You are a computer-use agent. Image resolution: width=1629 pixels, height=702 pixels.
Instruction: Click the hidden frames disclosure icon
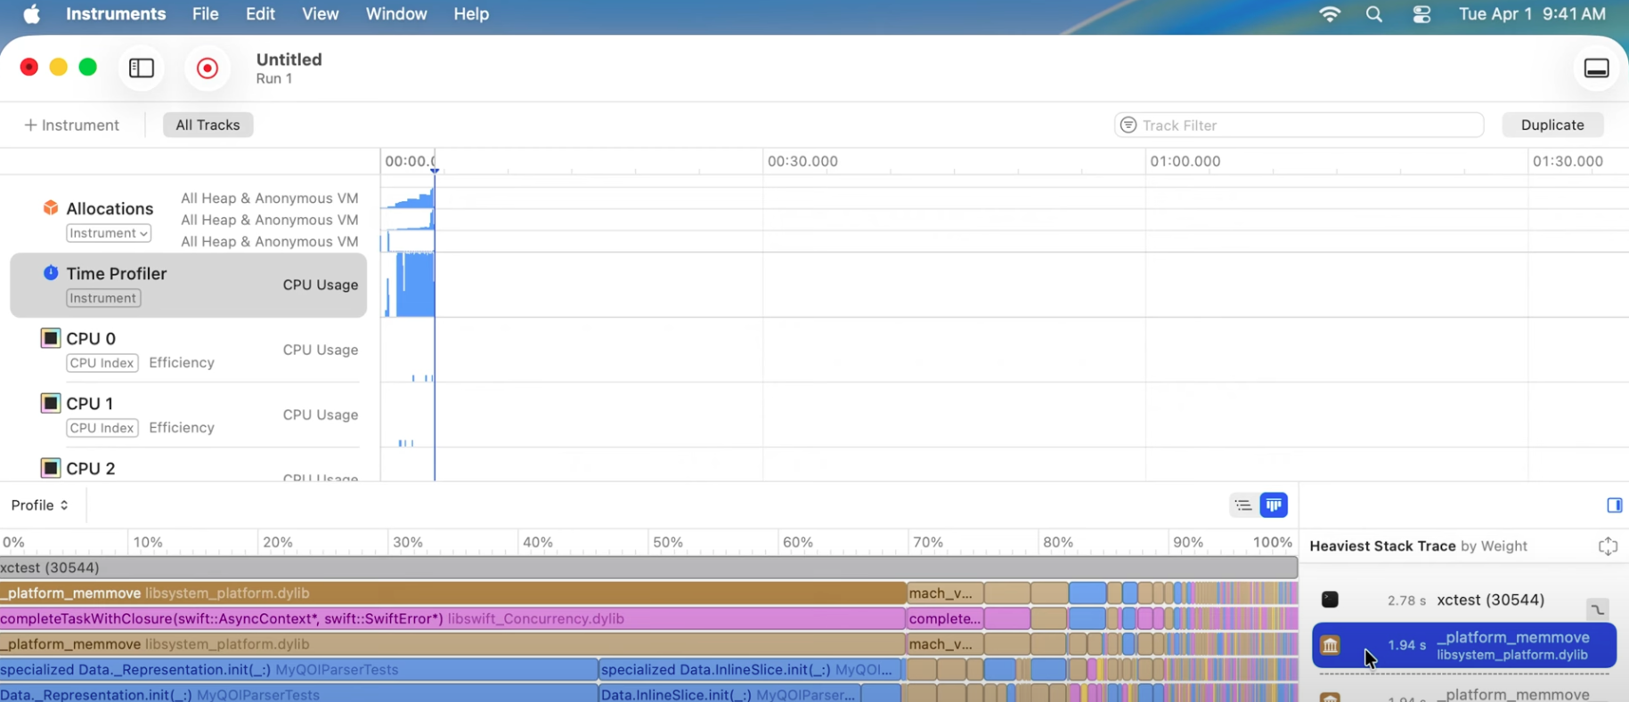1598,609
